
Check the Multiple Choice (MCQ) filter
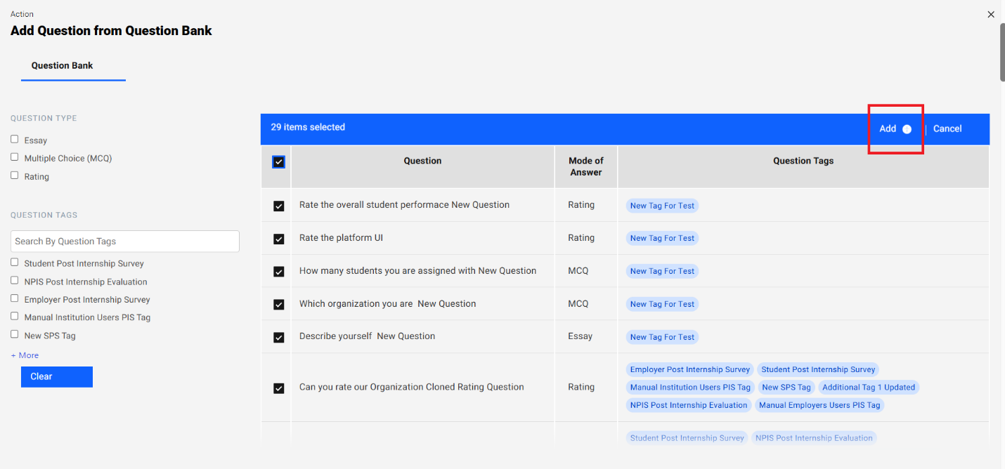tap(15, 157)
